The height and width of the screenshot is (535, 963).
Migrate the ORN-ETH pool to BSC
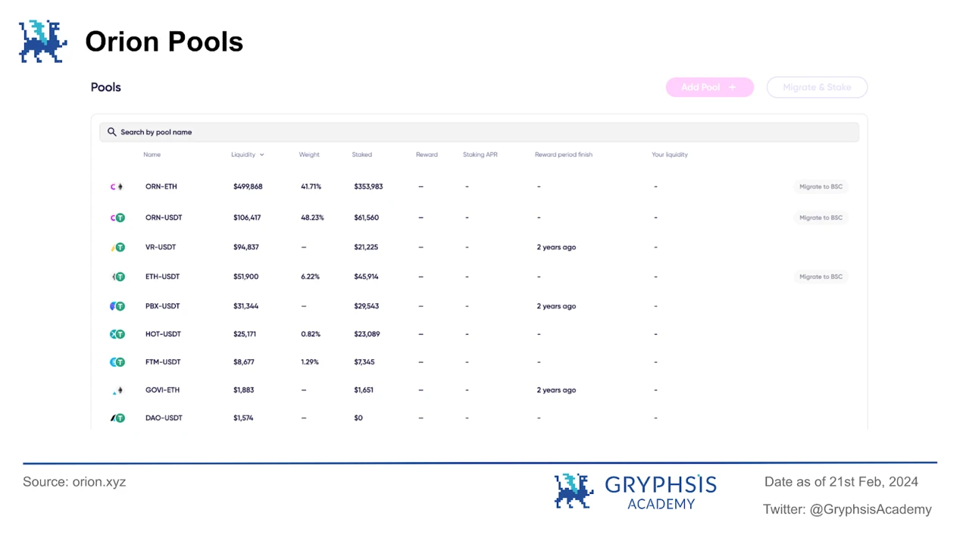821,186
